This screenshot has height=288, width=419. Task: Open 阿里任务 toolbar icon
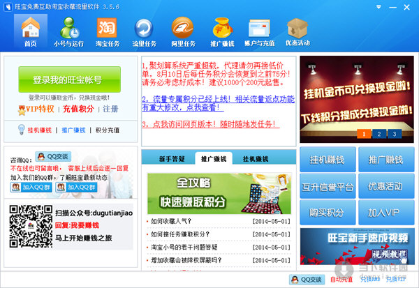183,32
